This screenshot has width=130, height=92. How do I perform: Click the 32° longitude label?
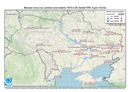pos(69,11)
